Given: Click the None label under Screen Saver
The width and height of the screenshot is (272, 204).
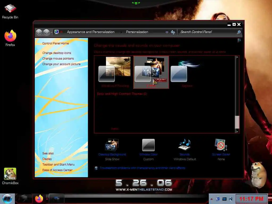Looking at the screenshot, I should [221, 159].
